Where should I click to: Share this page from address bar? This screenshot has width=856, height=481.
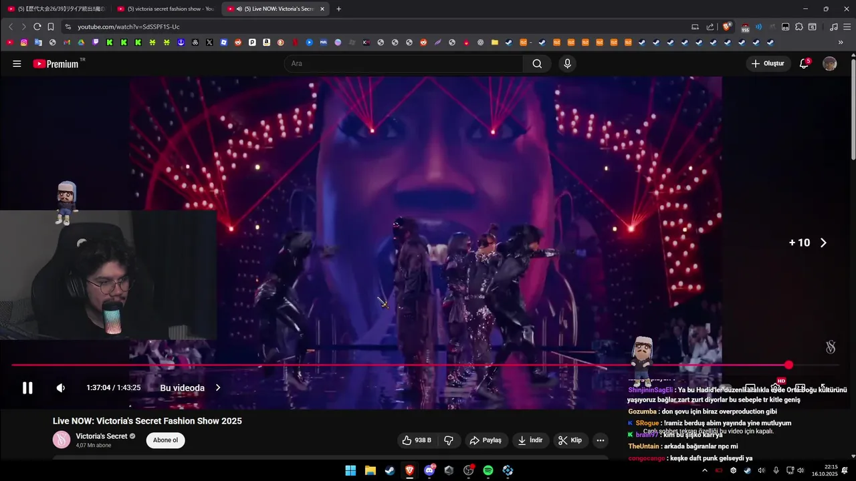click(x=710, y=27)
